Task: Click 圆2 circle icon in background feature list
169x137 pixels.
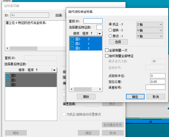Action: click(x=8, y=85)
